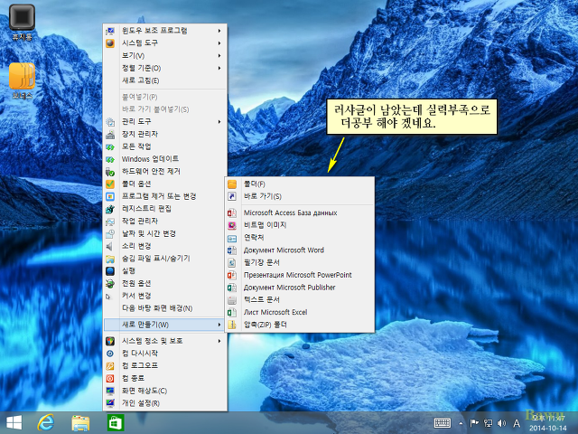Click the 장치 관리자 icon
Screen dimensions: 578x434
tap(110, 135)
